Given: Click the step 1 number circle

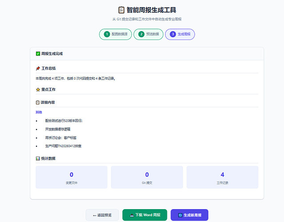Looking at the screenshot, I should tap(106, 34).
